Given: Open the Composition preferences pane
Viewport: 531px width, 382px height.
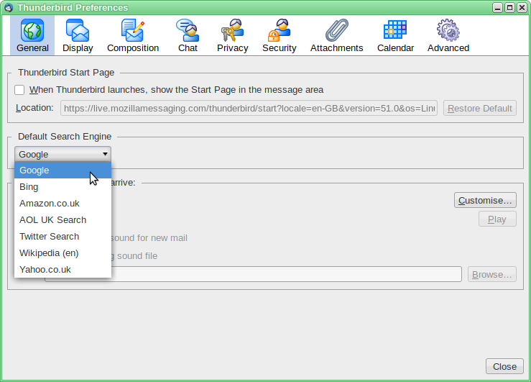Looking at the screenshot, I should click(133, 35).
